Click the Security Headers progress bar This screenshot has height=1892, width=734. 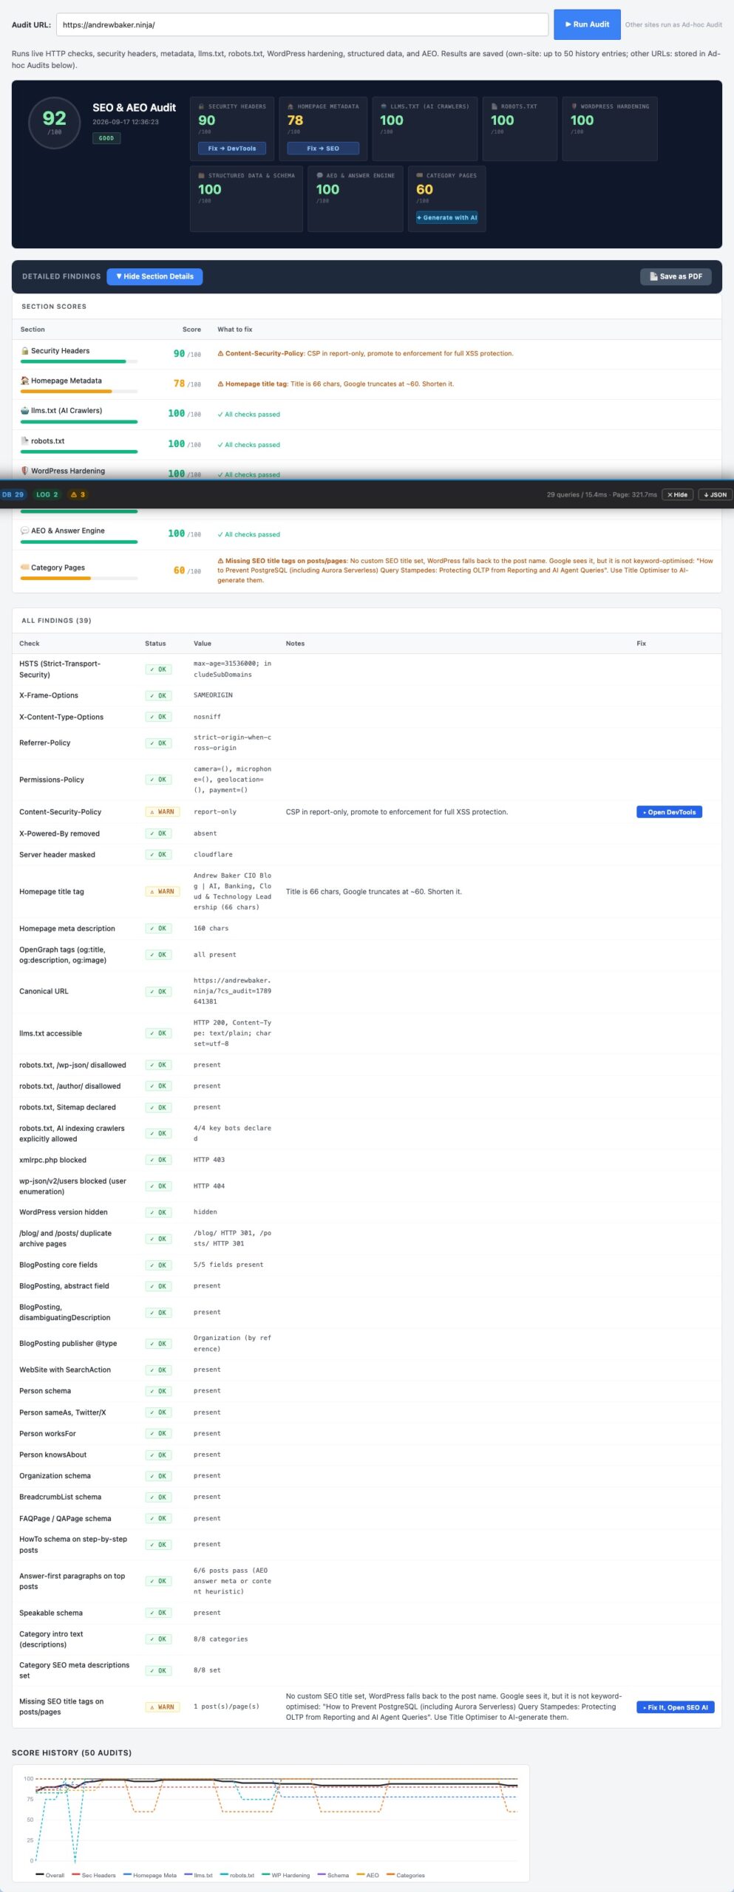tap(79, 361)
